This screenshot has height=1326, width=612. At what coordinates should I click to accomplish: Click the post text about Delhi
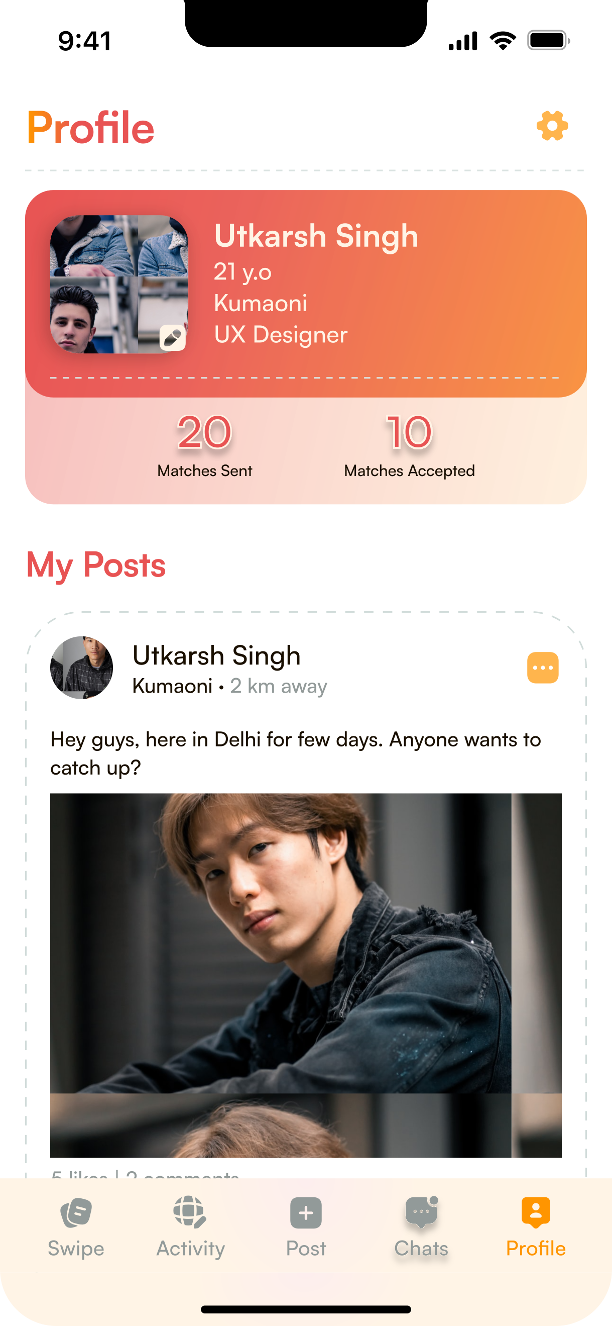coord(296,753)
